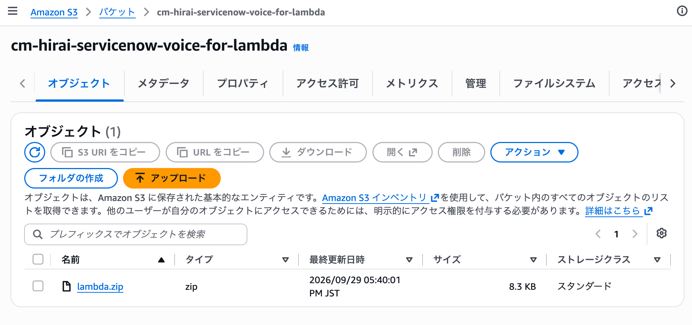The image size is (692, 325).
Task: Open the hamburger navigation menu
Action: pos(13,11)
